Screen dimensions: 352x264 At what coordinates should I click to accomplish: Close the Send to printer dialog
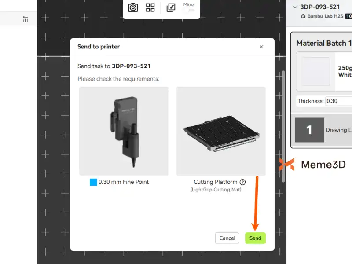coord(261,47)
